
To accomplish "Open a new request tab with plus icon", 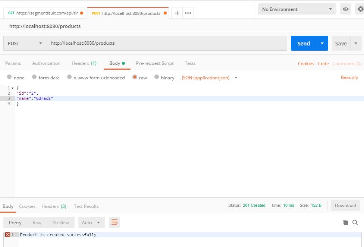I will tap(177, 12).
